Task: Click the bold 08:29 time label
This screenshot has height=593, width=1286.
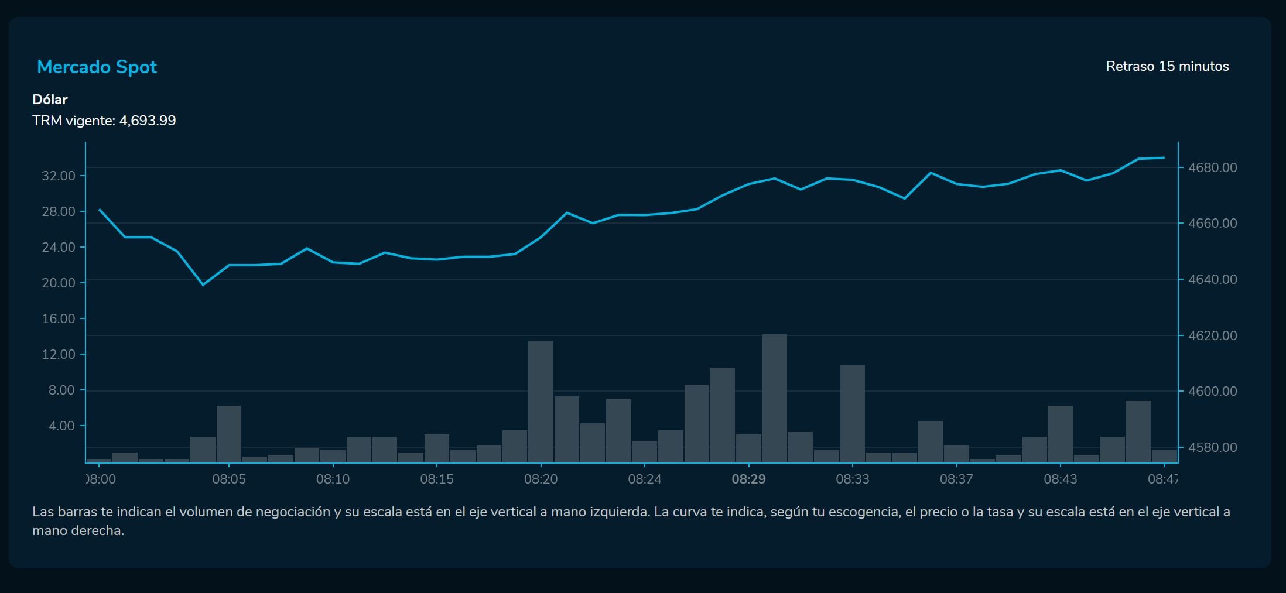Action: [748, 479]
